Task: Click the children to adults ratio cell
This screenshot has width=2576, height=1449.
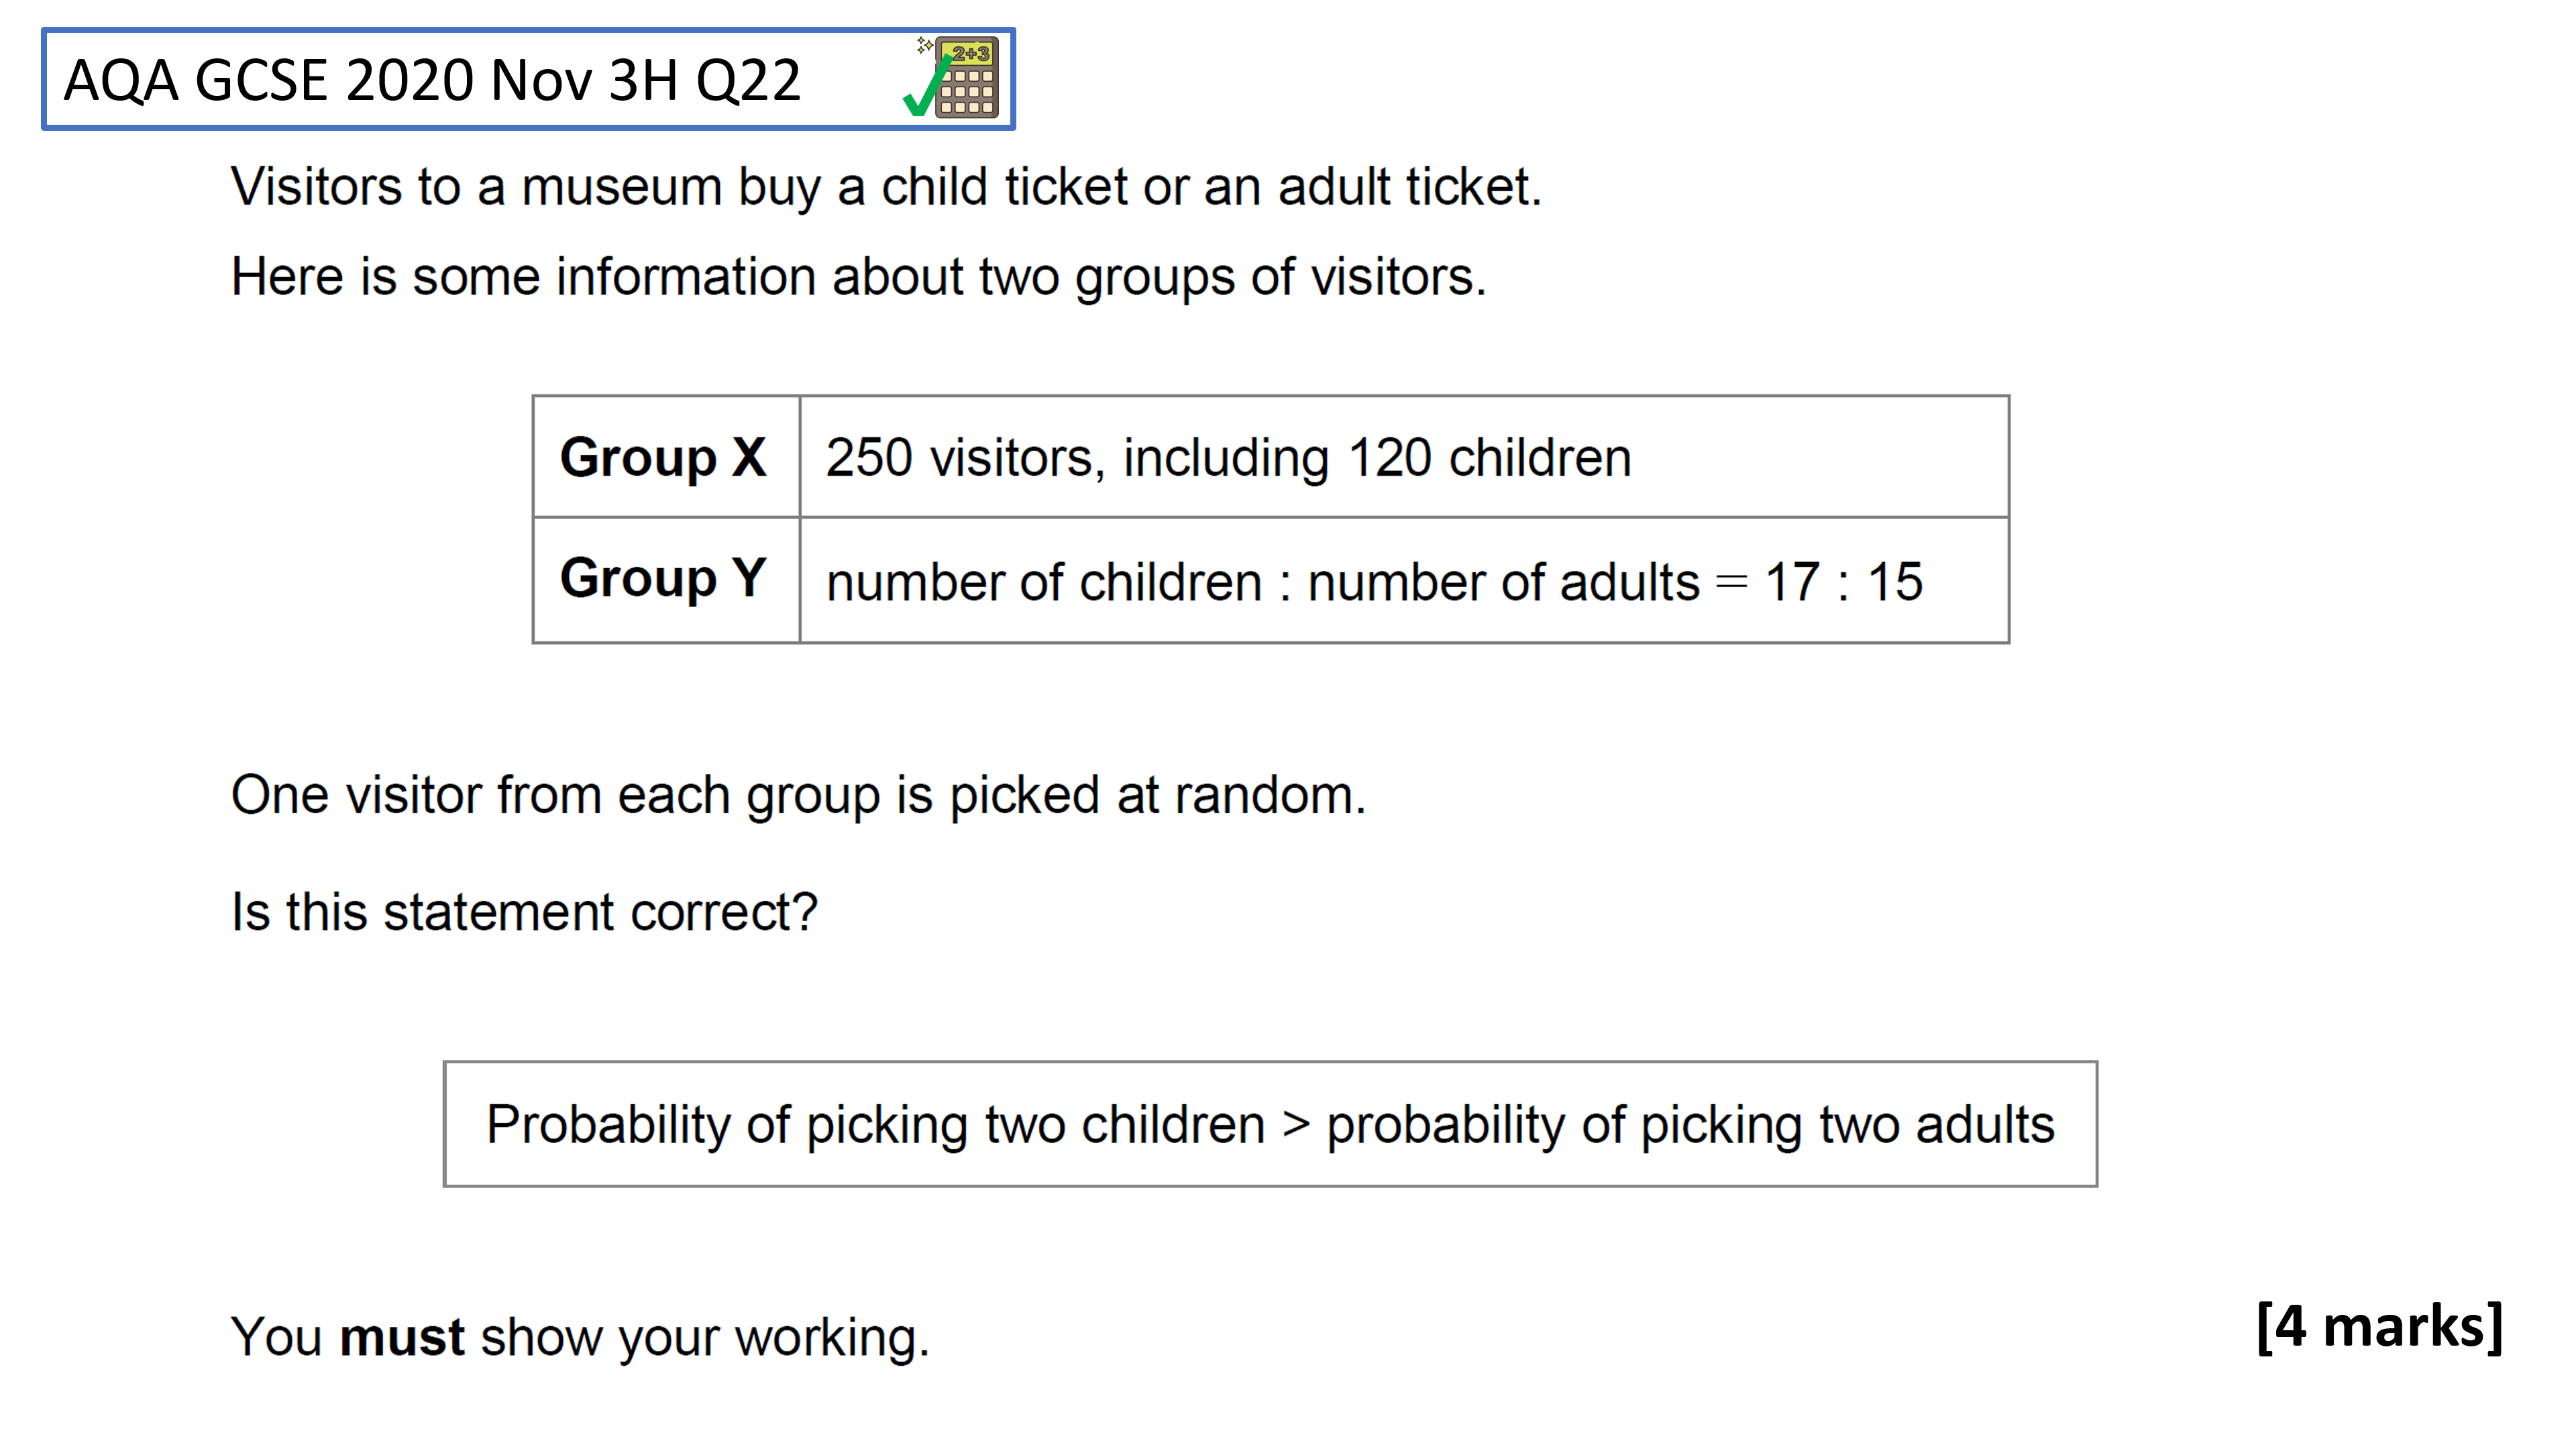Action: tap(1404, 580)
